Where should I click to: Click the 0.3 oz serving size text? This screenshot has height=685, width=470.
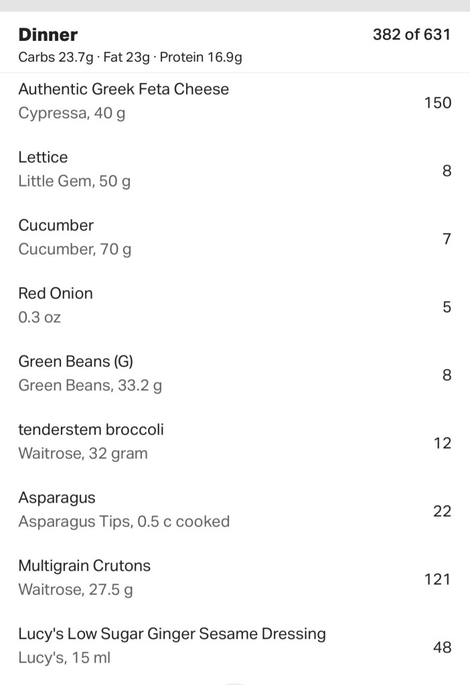pos(40,318)
